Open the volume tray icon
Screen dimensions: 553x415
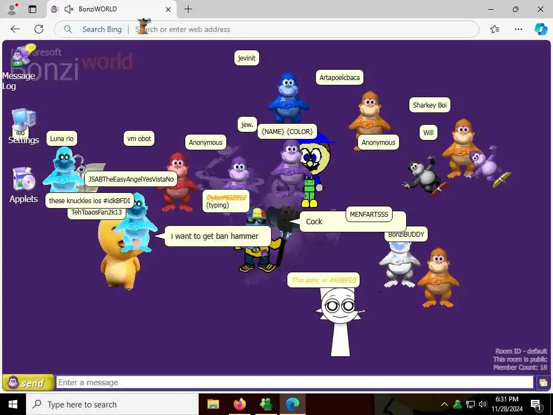pyautogui.click(x=483, y=404)
